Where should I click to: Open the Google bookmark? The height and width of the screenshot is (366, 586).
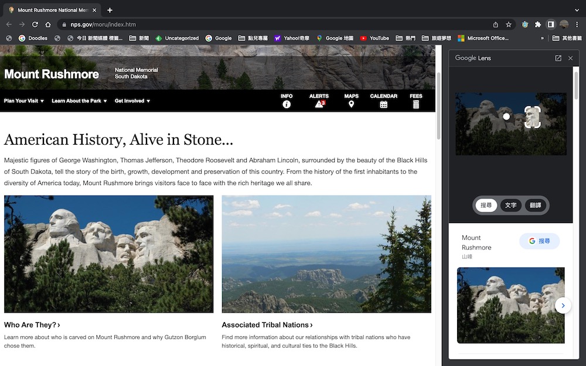(219, 38)
